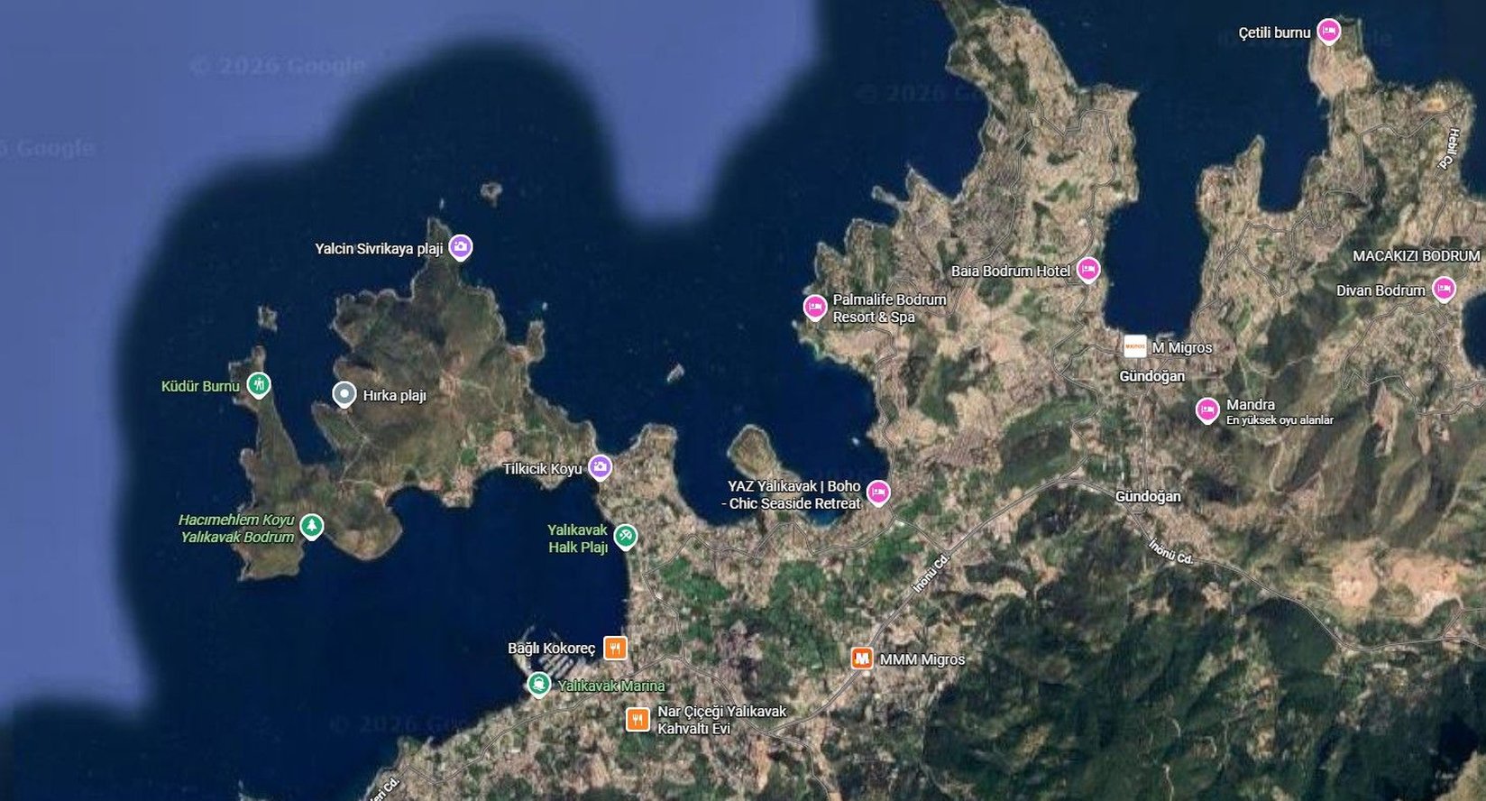Click the lower Gündoğan label near İnönü Cd.
Image resolution: width=1486 pixels, height=801 pixels.
(x=1148, y=496)
